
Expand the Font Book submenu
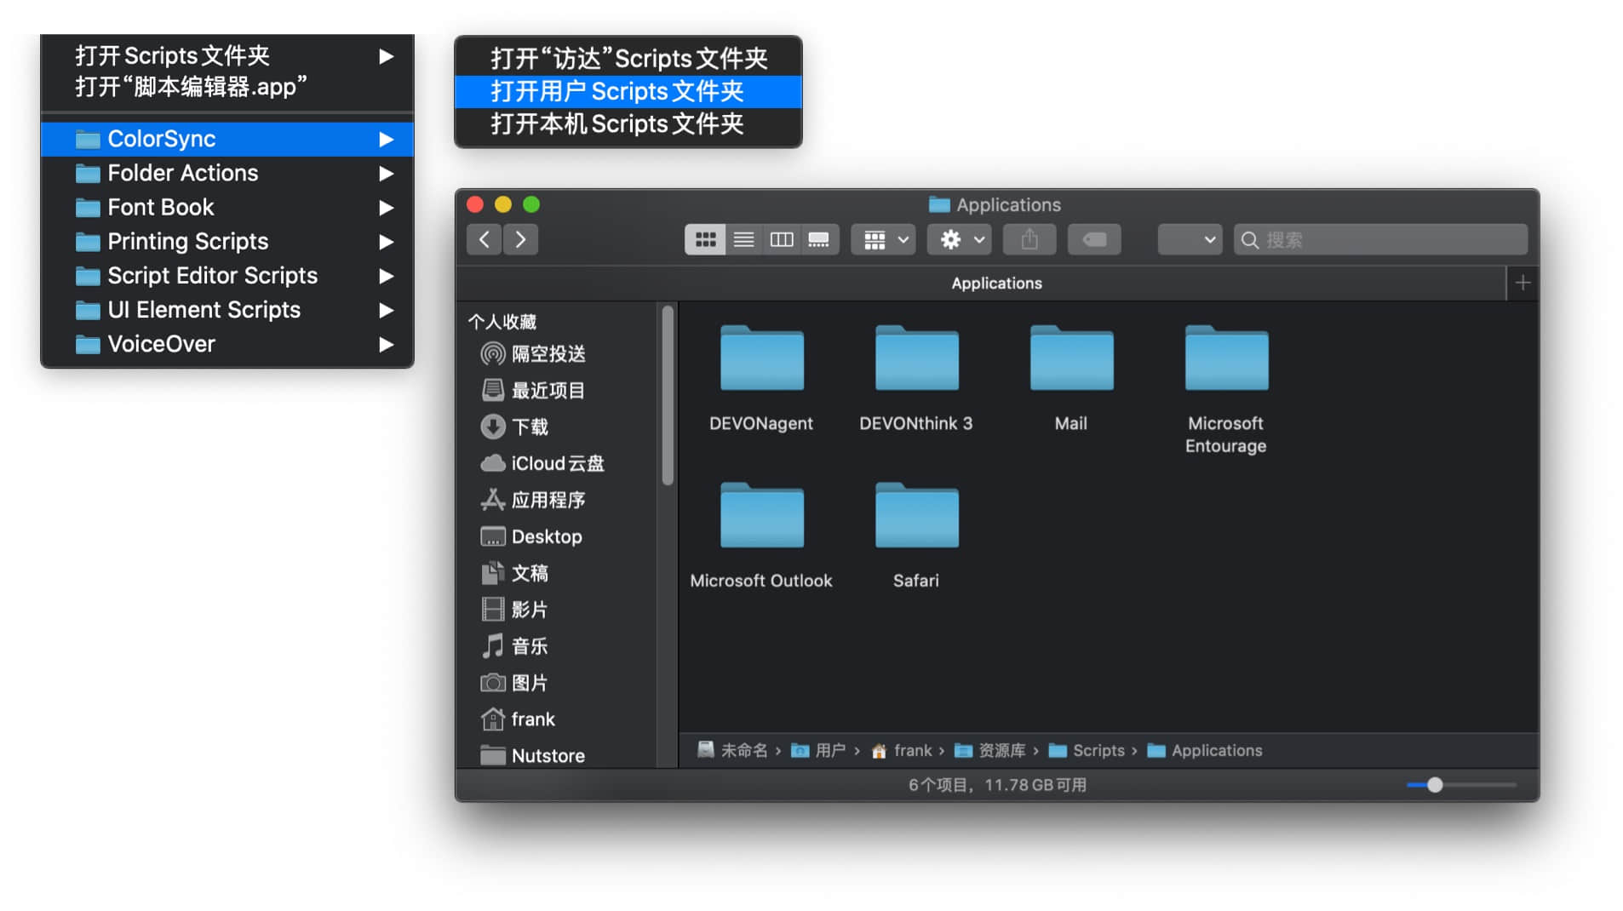tap(227, 207)
